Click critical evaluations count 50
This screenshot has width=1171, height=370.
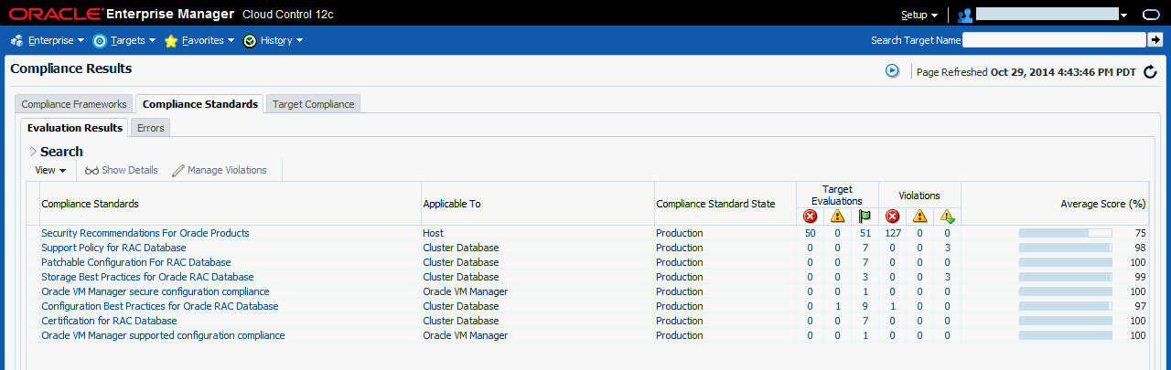810,233
